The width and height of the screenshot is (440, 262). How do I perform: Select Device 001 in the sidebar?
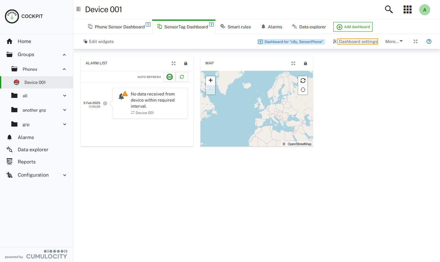[35, 82]
